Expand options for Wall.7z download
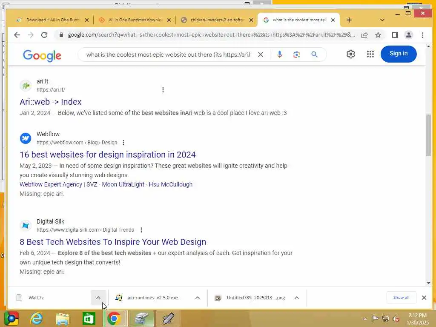The width and height of the screenshot is (436, 327). [98, 298]
